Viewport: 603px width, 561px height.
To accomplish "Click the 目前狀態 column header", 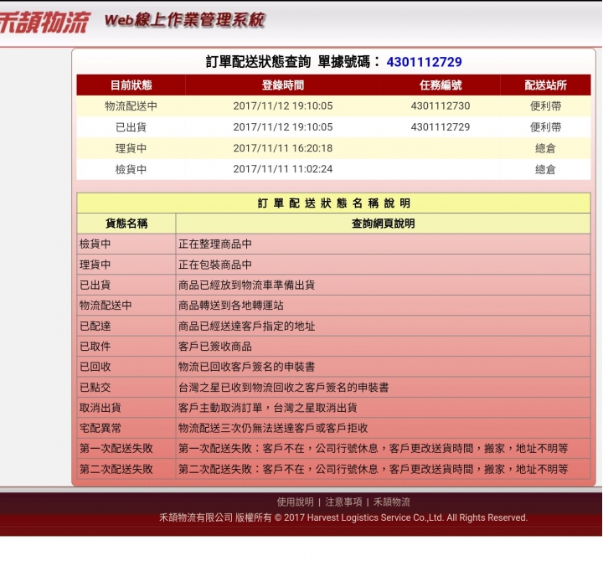I will [x=131, y=85].
